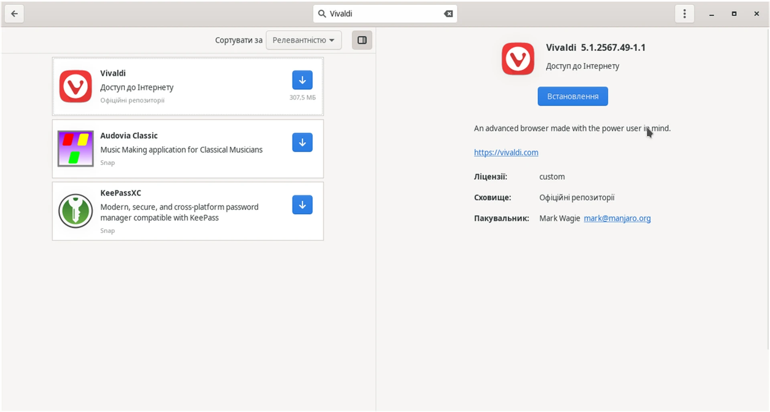Click 'An advanced browser' description text
770x412 pixels.
point(572,129)
